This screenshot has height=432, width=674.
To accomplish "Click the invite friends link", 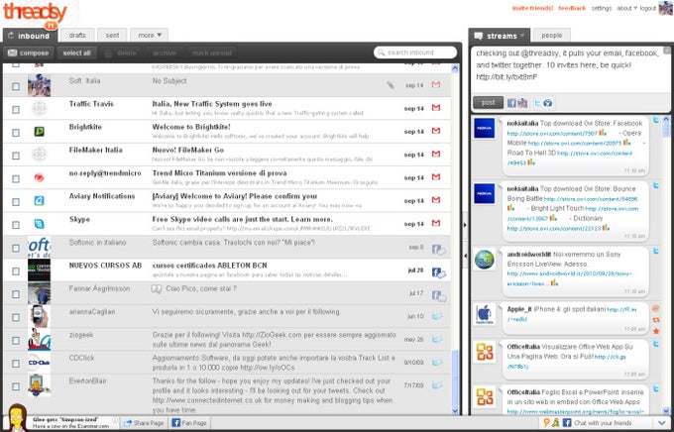I will (532, 8).
